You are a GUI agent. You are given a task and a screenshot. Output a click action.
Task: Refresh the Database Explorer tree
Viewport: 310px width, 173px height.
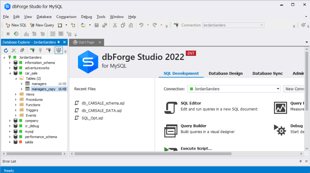point(6,50)
